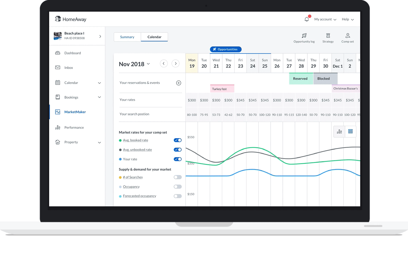
Task: Click the Calendar sidebar icon
Action: point(58,82)
